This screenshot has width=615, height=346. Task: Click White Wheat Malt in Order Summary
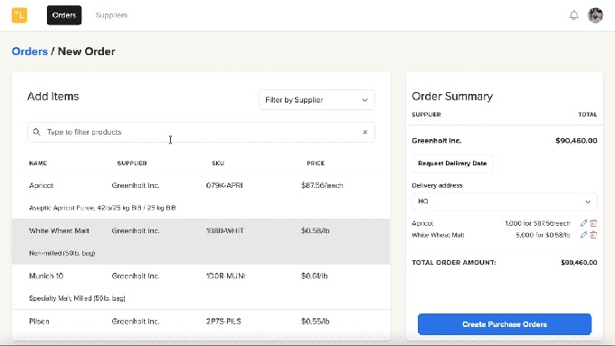click(438, 235)
